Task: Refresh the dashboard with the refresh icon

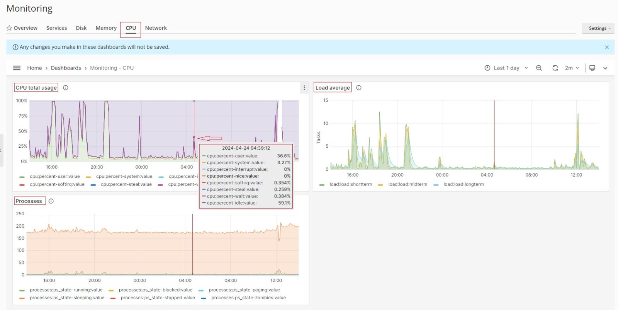Action: pyautogui.click(x=555, y=68)
